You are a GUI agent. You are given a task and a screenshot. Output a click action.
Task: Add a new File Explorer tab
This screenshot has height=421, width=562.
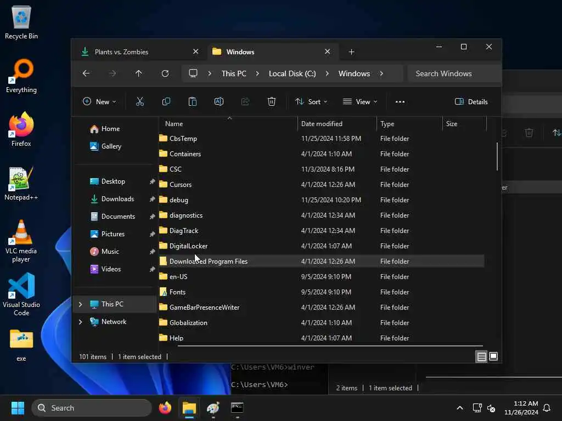pyautogui.click(x=352, y=52)
